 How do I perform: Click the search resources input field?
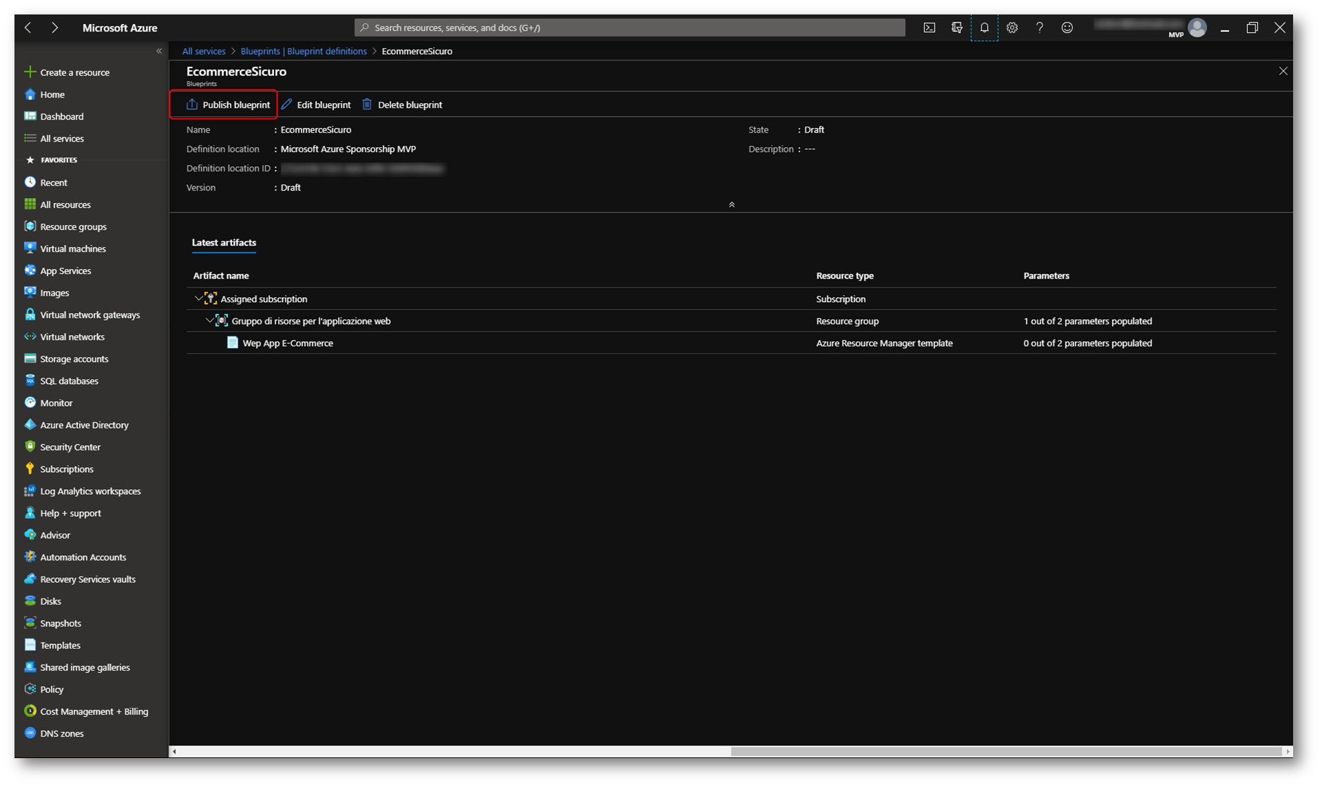[630, 28]
